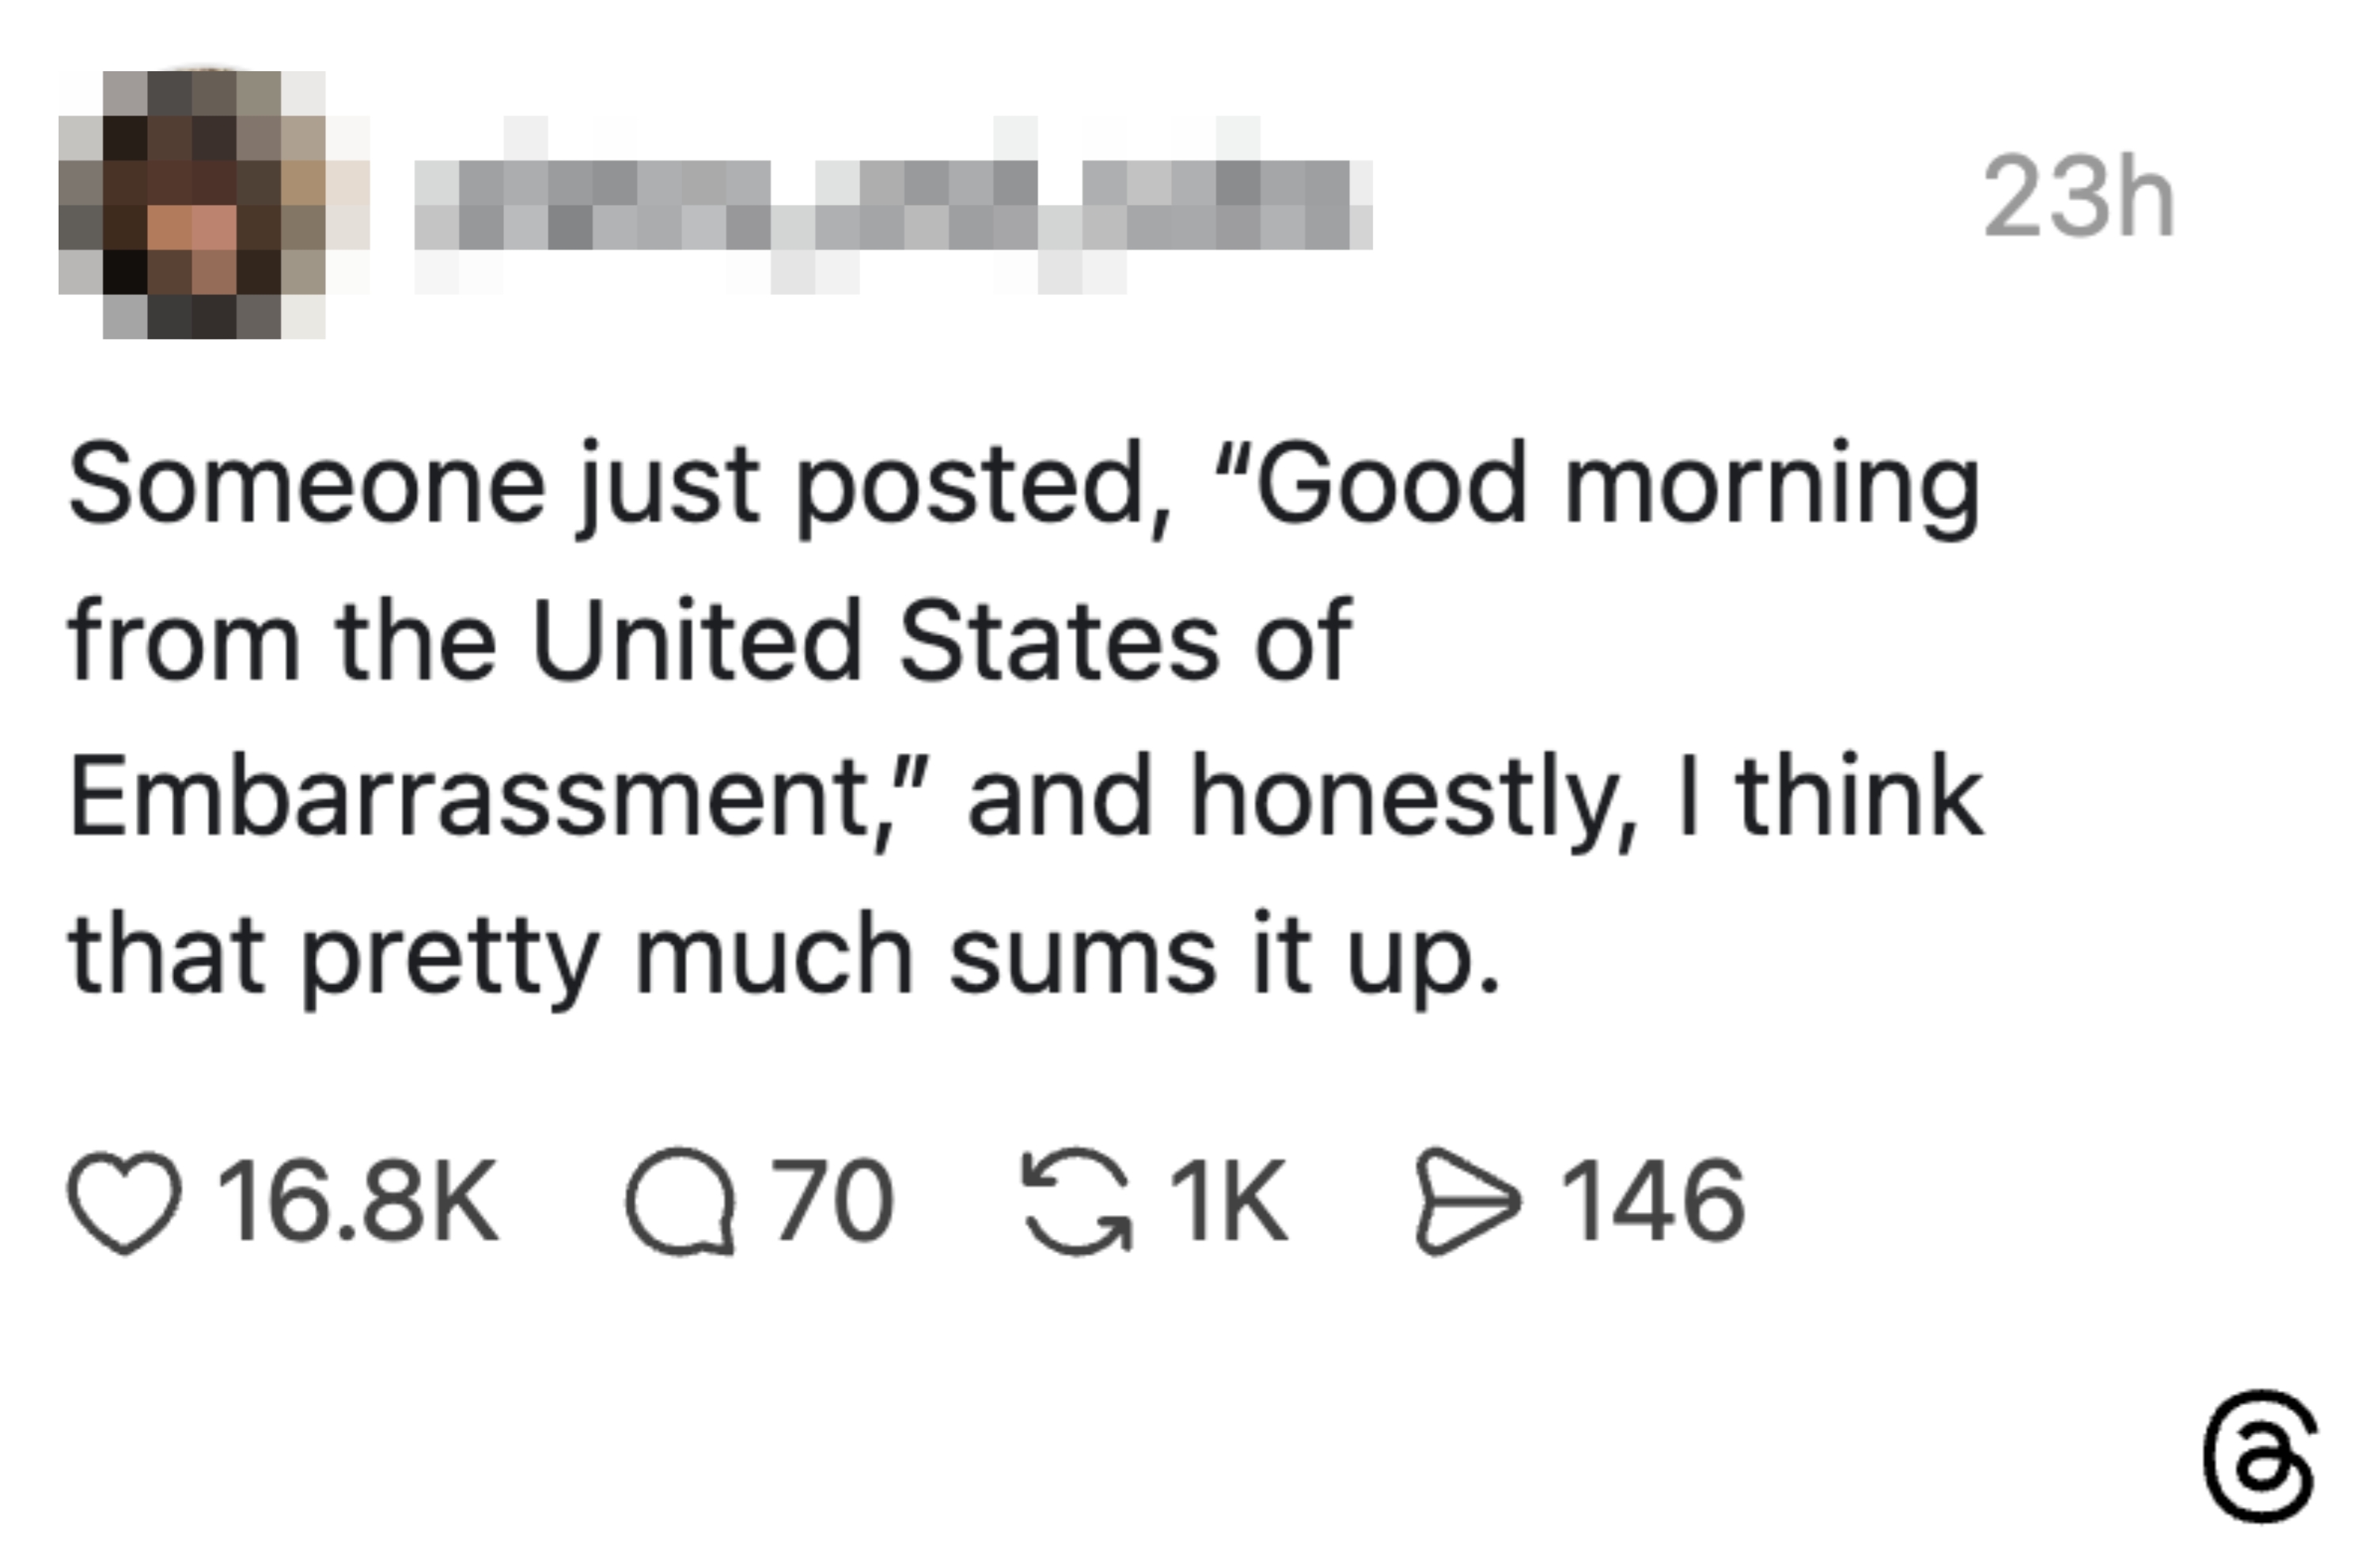Click the word "Embarrassment" in the post
This screenshot has height=1568, width=2373.
click(468, 798)
